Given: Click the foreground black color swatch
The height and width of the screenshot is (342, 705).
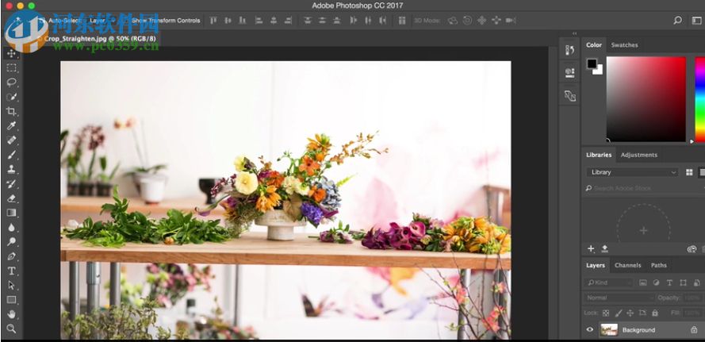Looking at the screenshot, I should click(x=592, y=64).
